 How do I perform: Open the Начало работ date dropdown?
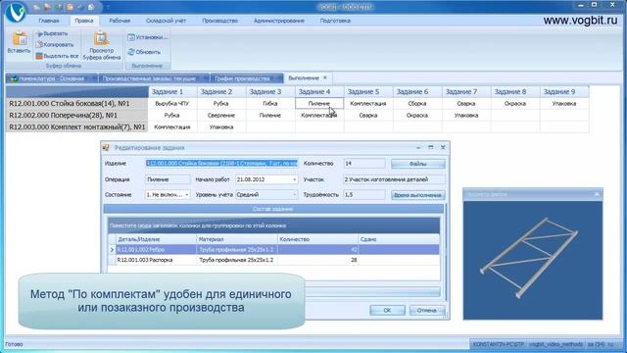point(295,179)
